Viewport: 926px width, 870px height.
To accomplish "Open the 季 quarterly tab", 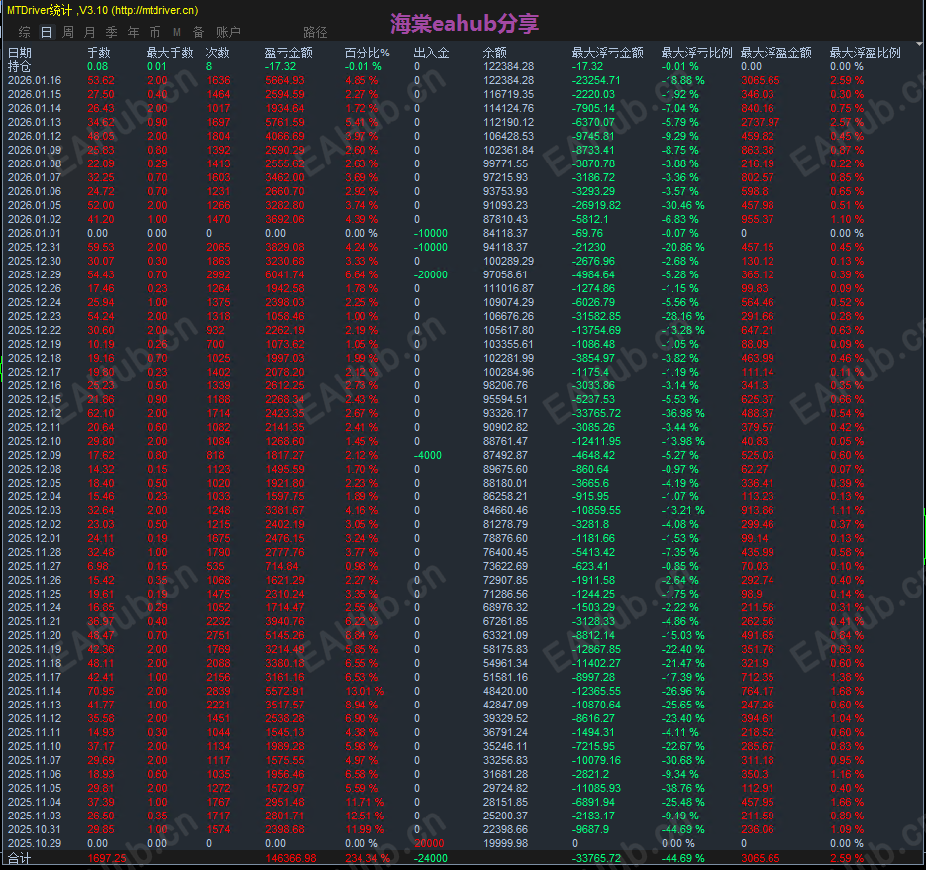I will 112,32.
